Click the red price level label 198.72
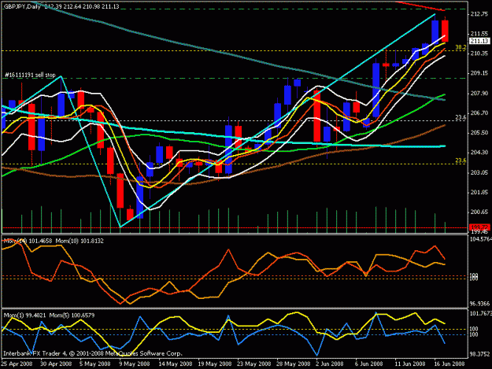 pos(479,227)
